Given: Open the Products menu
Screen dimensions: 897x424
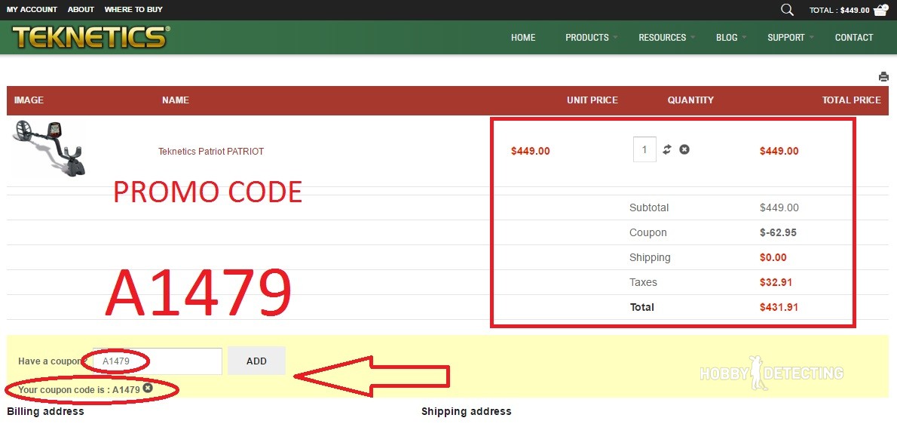Looking at the screenshot, I should (587, 37).
